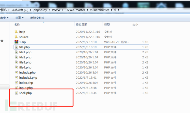Select the help folder name
The height and width of the screenshot is (113, 190).
click(x=22, y=32)
